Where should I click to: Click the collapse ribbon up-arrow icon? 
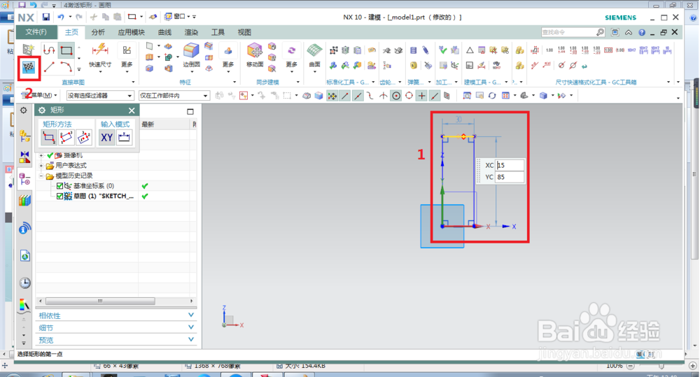point(629,32)
